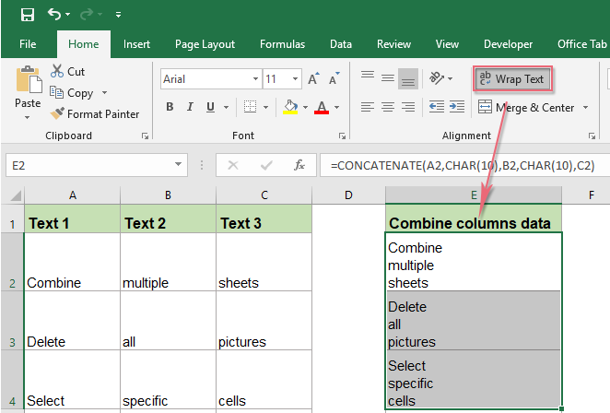Click Cut in Clipboard group
This screenshot has width=610, height=413.
click(67, 71)
